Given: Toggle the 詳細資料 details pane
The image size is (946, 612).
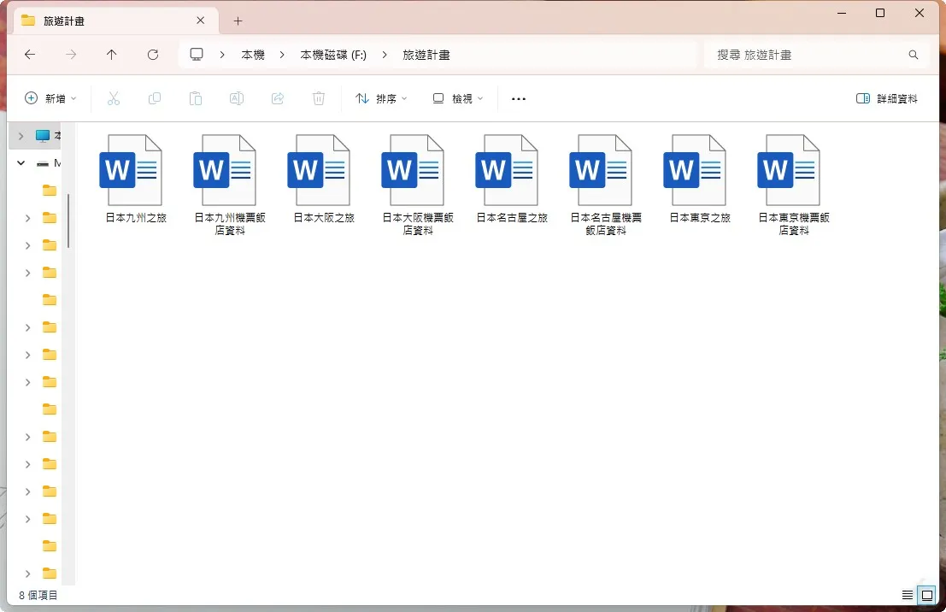Looking at the screenshot, I should tap(886, 98).
